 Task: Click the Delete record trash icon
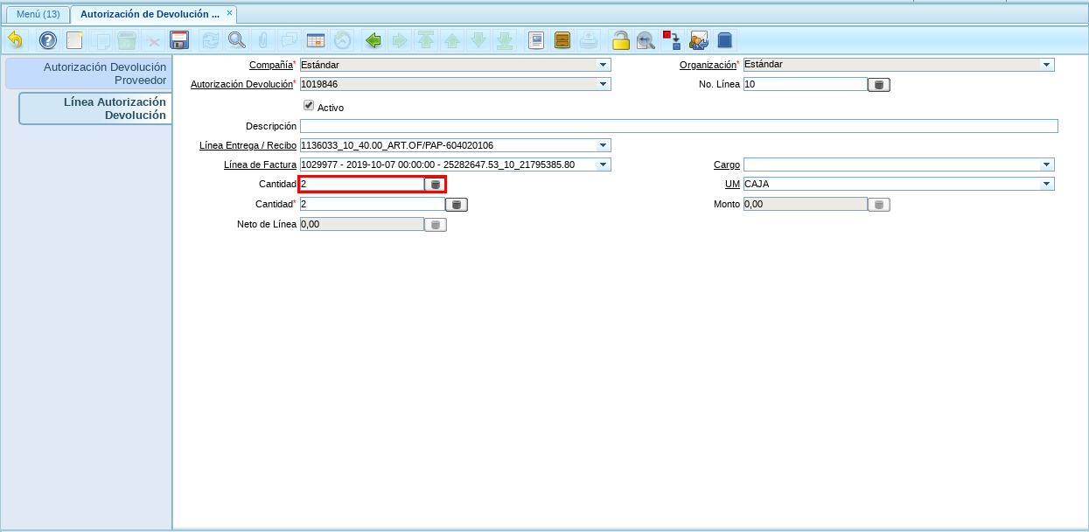pyautogui.click(x=127, y=40)
